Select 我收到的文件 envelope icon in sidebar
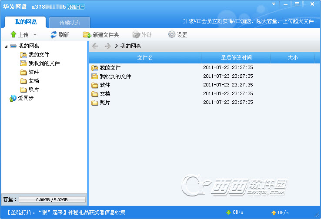 click(23, 63)
